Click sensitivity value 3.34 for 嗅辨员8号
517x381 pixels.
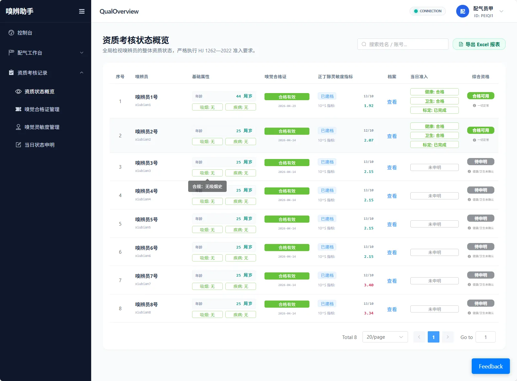click(x=369, y=313)
